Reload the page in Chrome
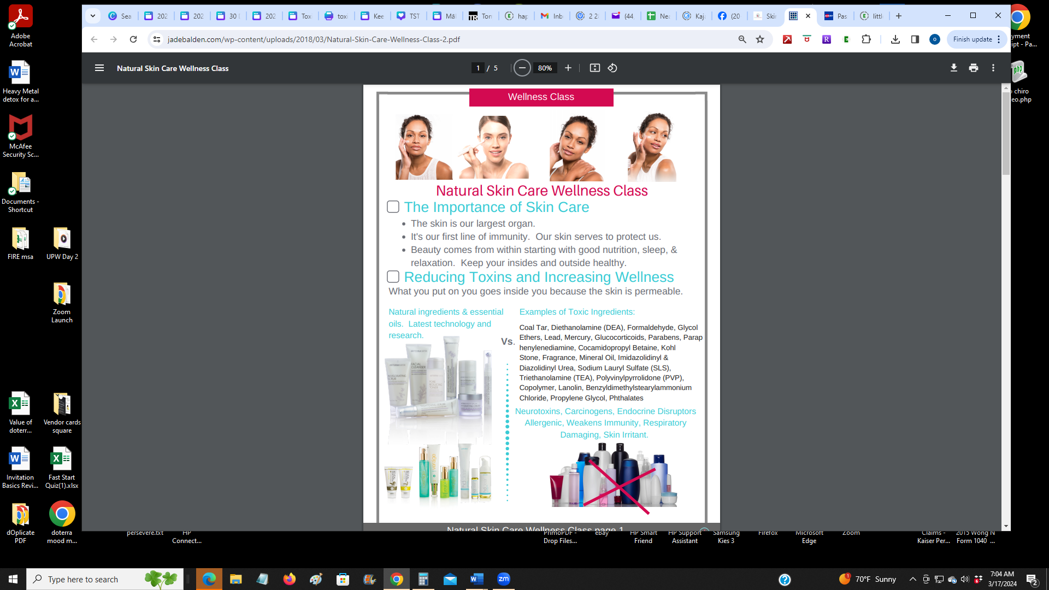 (133, 39)
